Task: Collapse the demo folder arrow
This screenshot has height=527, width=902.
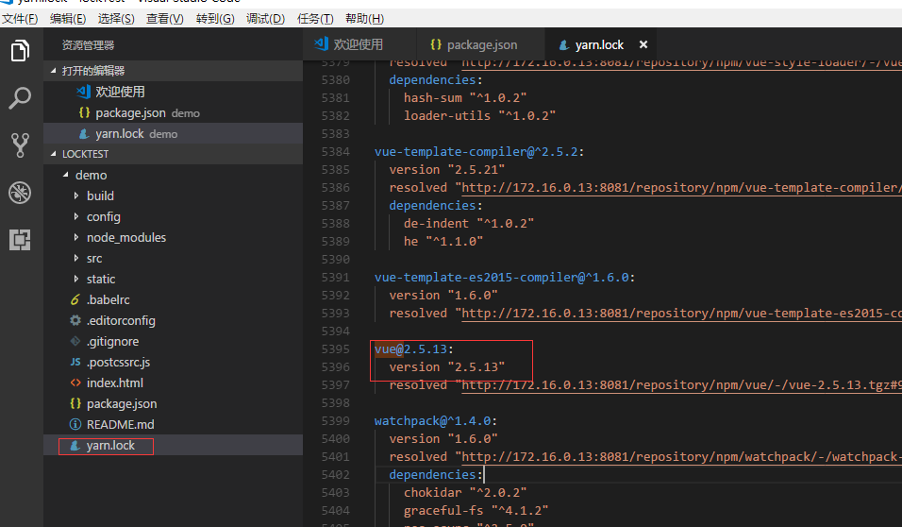Action: point(66,175)
